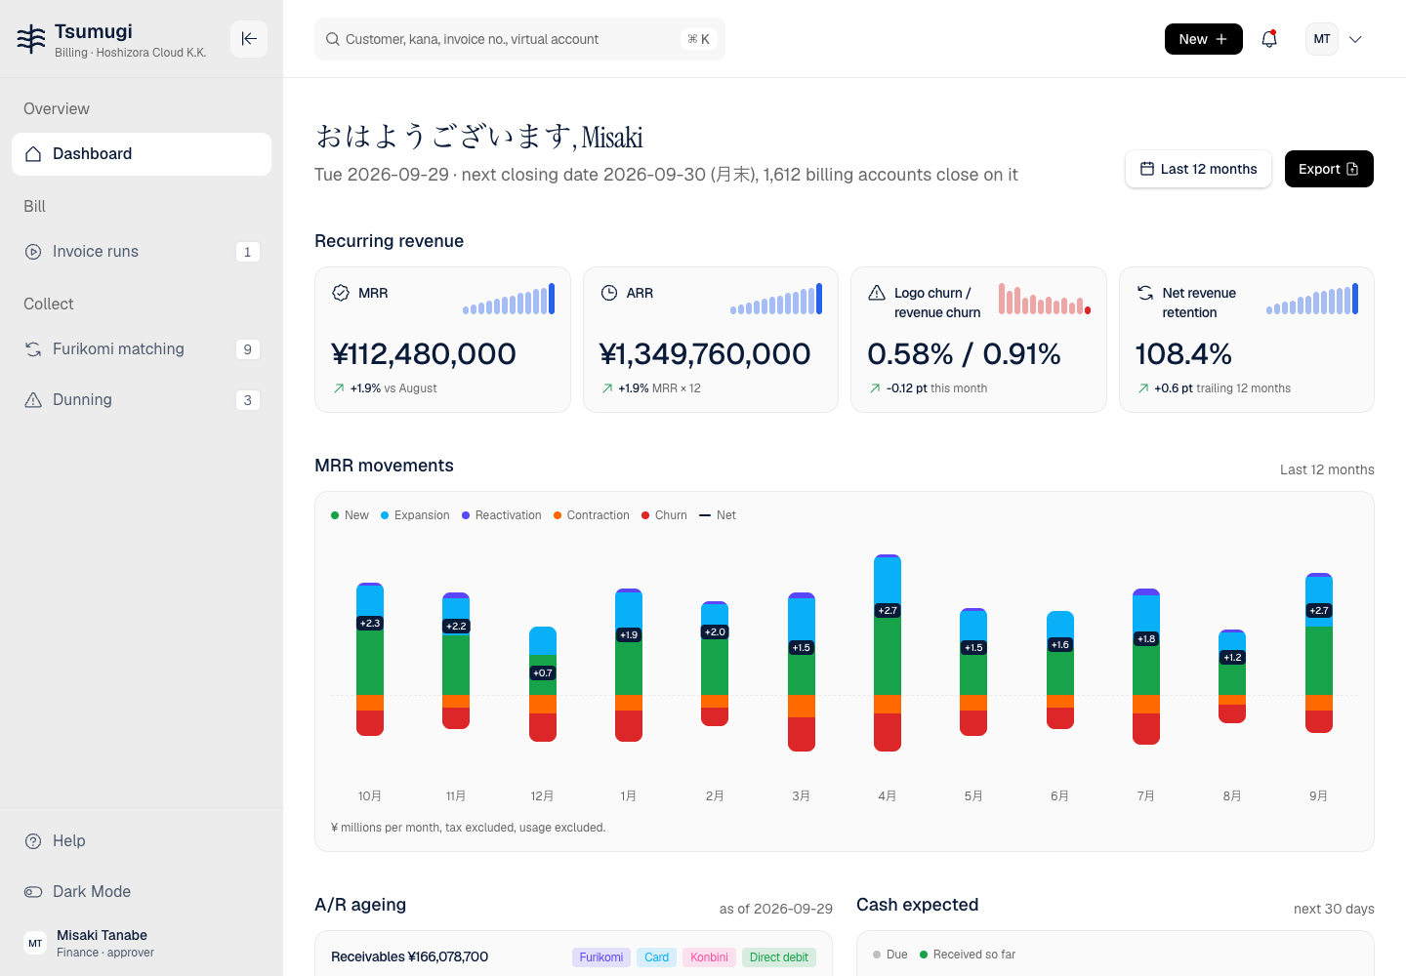The width and height of the screenshot is (1406, 976).
Task: Click the Help question mark icon
Action: pos(33,841)
